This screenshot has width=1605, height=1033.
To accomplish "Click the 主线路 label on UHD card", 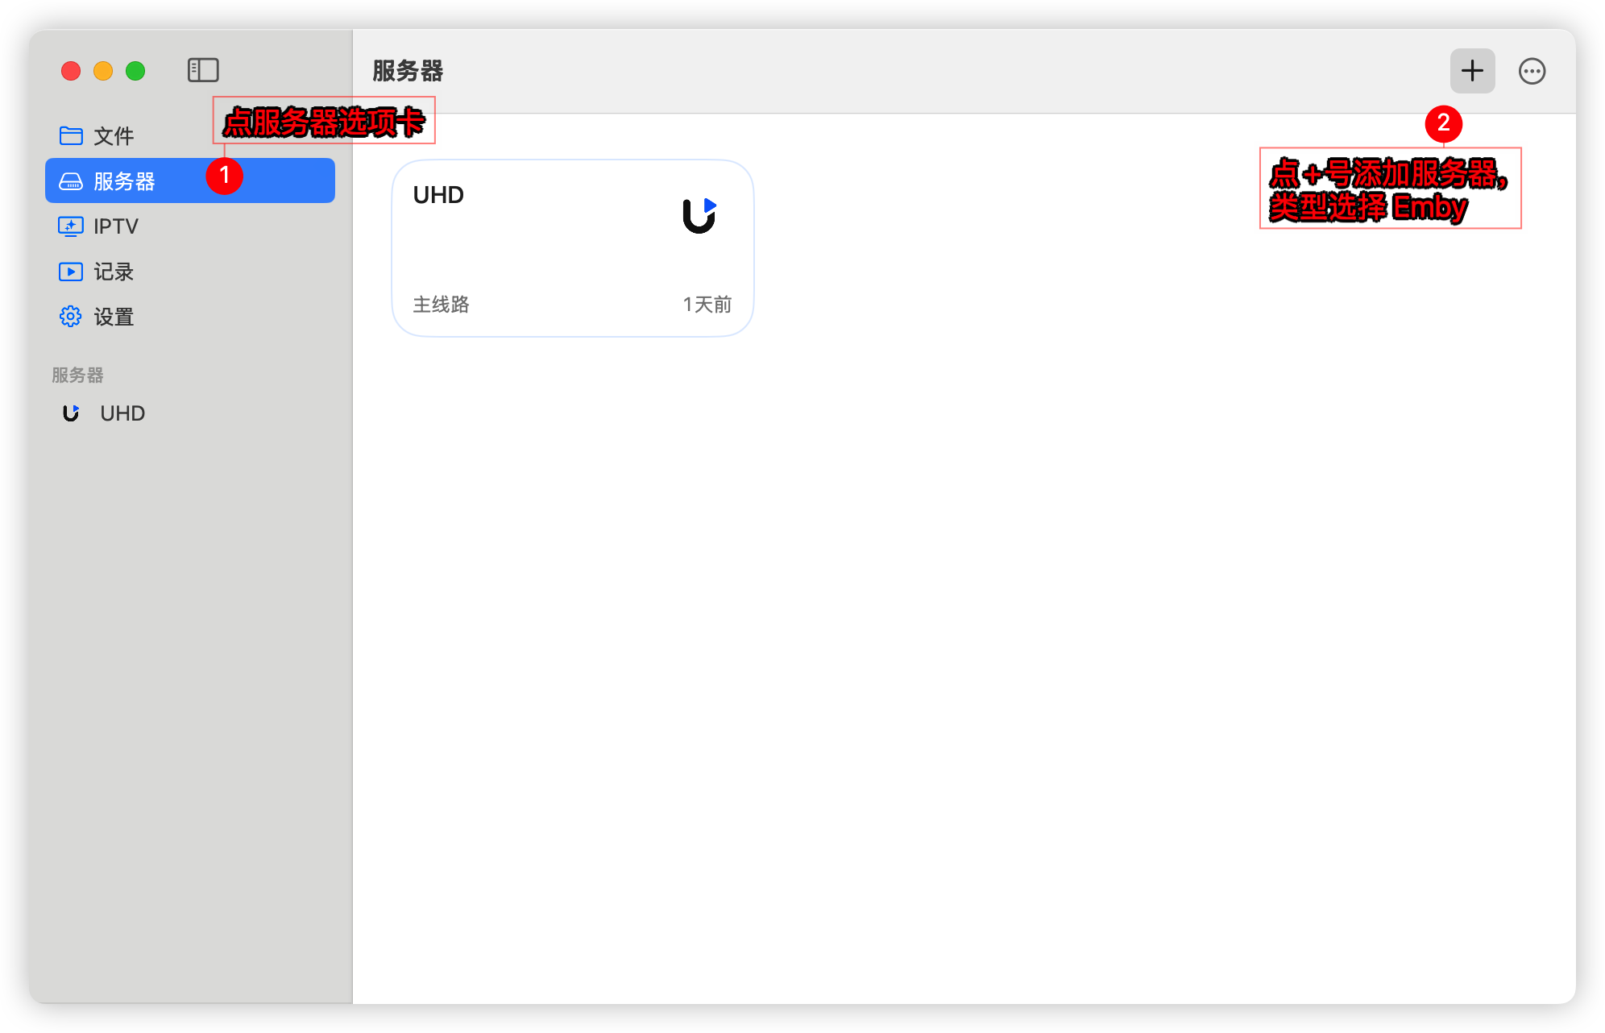I will [441, 305].
